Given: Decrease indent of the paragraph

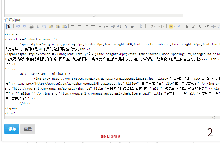Looking at the screenshot, I should pyautogui.click(x=119, y=26).
